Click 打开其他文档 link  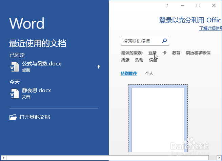(35, 117)
